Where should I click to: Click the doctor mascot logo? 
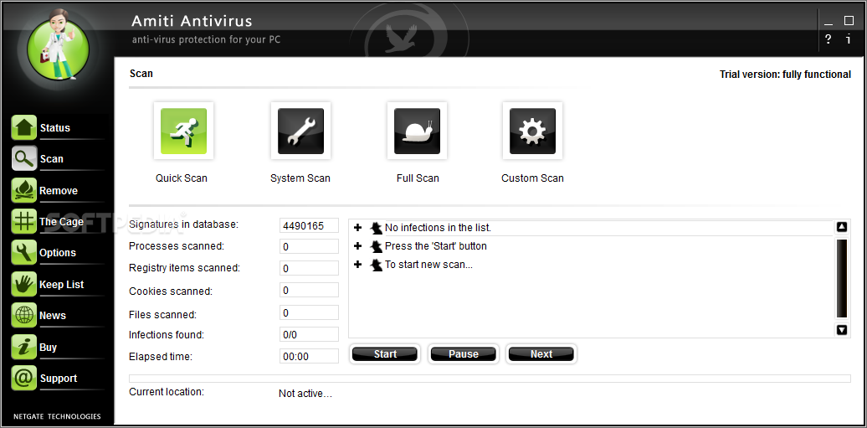tap(57, 49)
